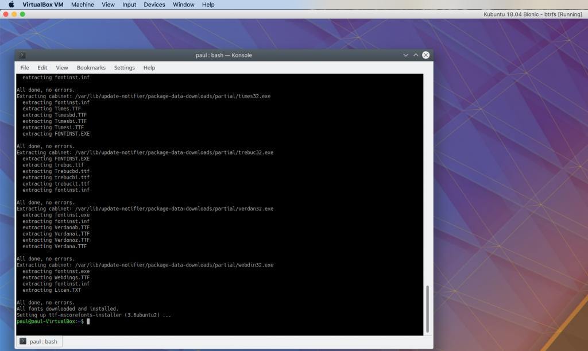Open the Machine menu in macOS menu bar
Image resolution: width=588 pixels, height=351 pixels.
[x=83, y=5]
